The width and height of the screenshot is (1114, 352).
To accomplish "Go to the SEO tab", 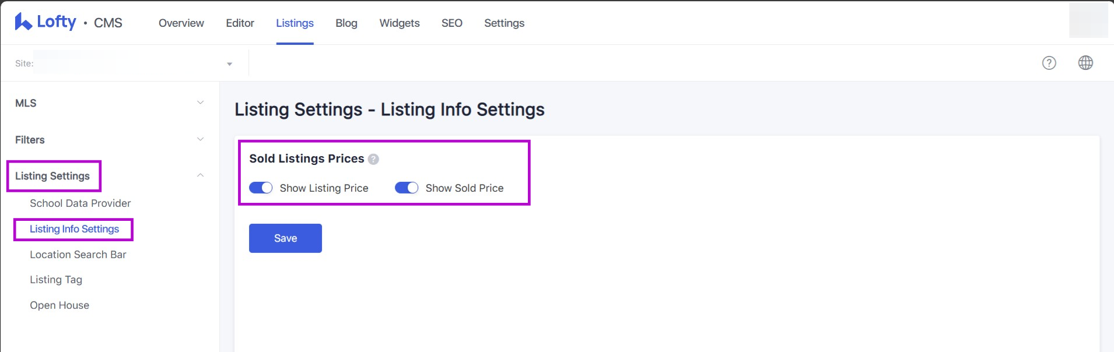I will 451,23.
